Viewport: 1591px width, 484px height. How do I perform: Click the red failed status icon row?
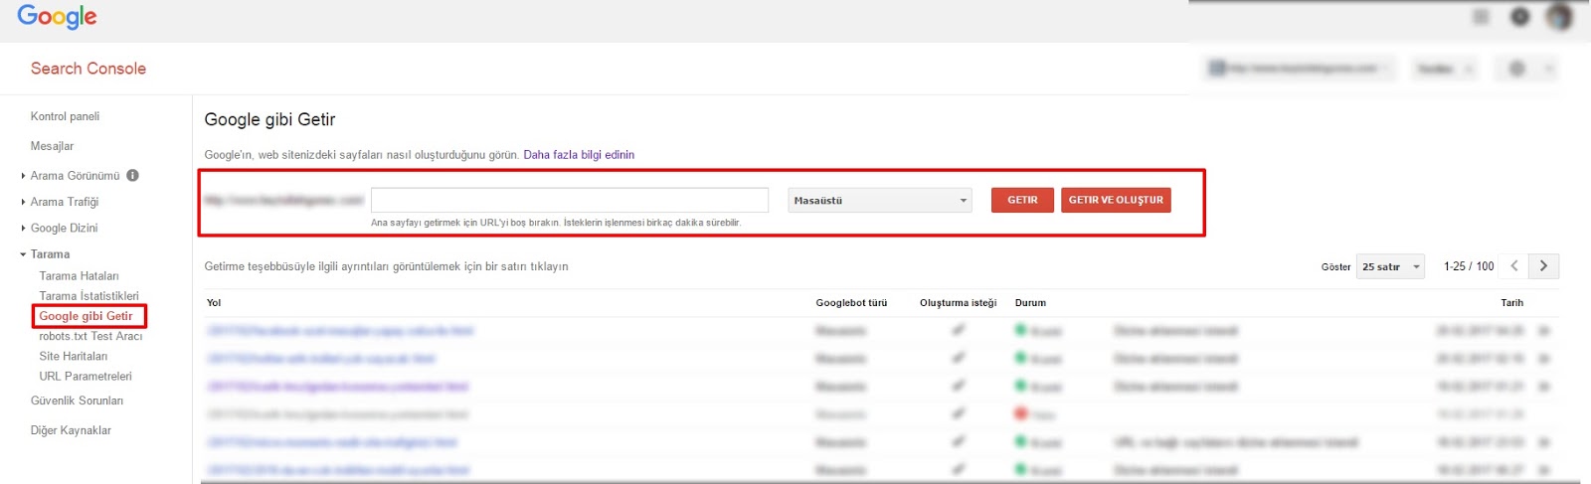click(1020, 413)
